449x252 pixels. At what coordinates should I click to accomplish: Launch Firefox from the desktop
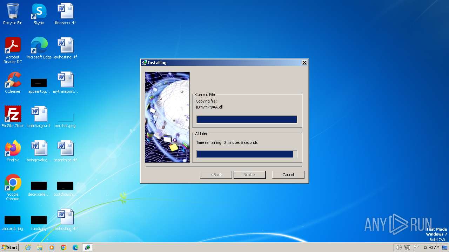[x=13, y=151]
